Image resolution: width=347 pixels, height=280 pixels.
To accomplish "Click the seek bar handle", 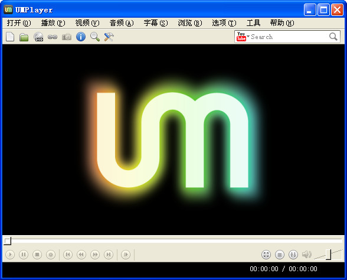I will (7, 241).
